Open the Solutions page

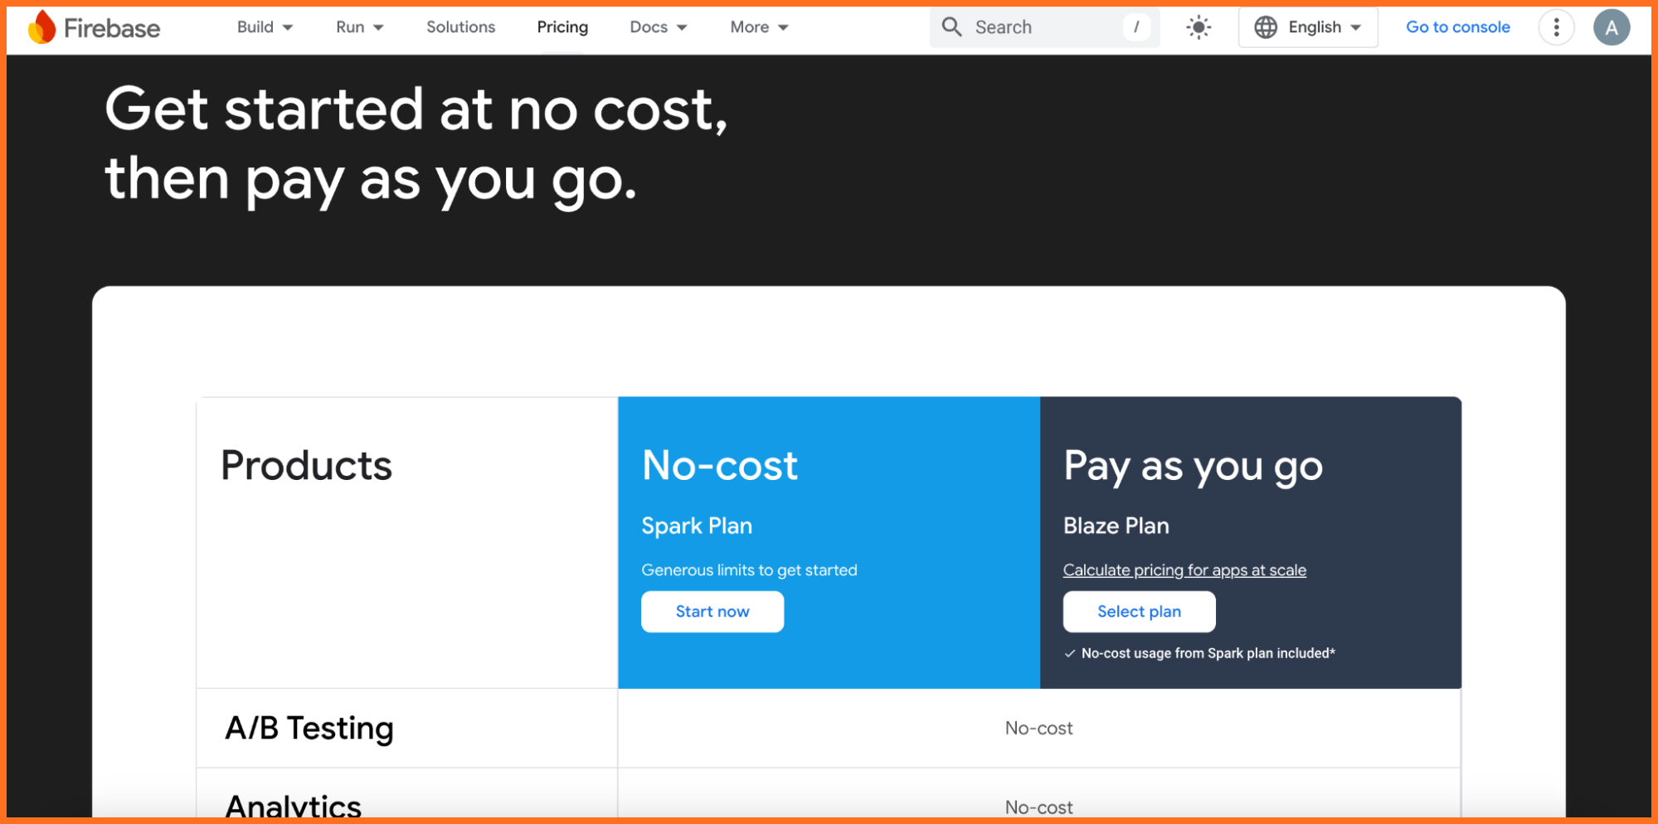pyautogui.click(x=460, y=27)
